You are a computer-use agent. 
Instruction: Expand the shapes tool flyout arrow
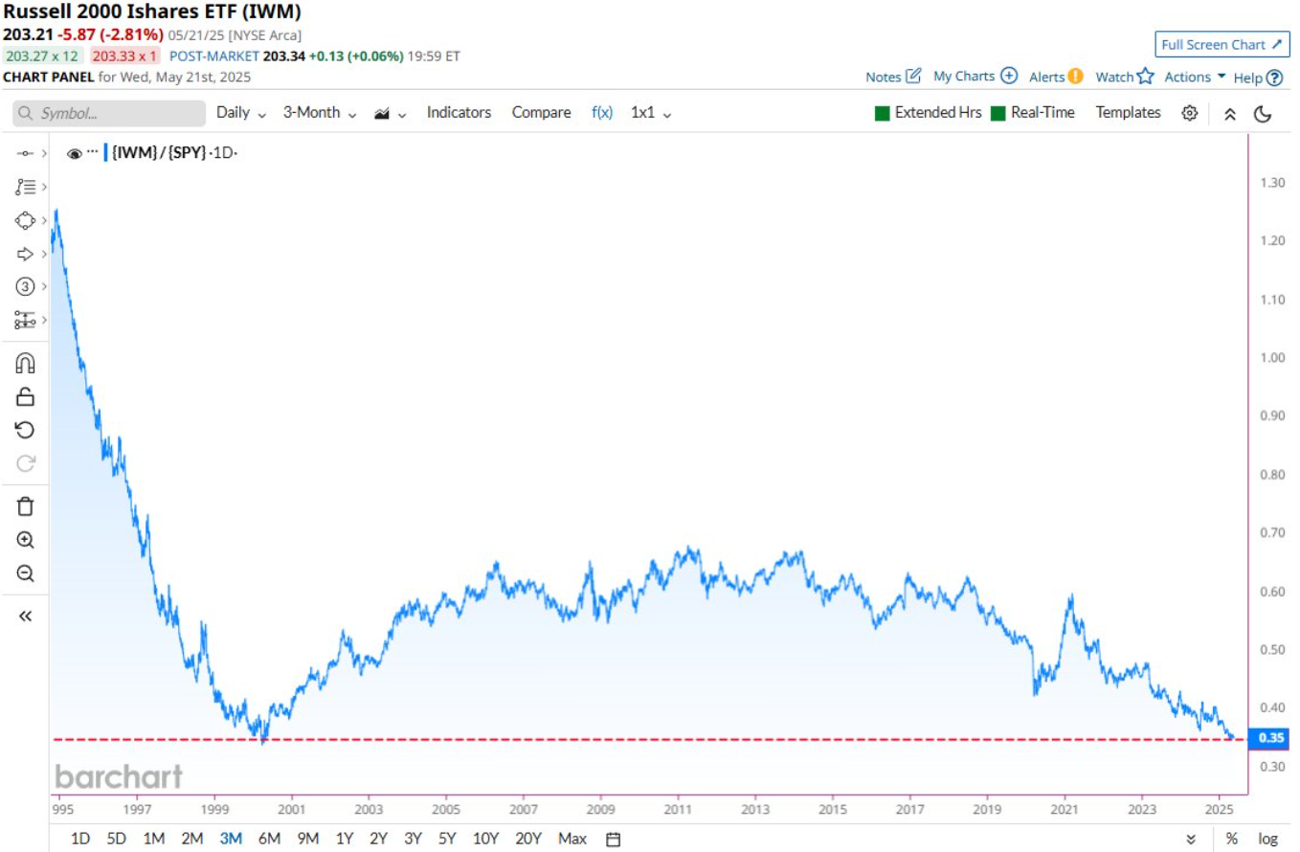44,220
